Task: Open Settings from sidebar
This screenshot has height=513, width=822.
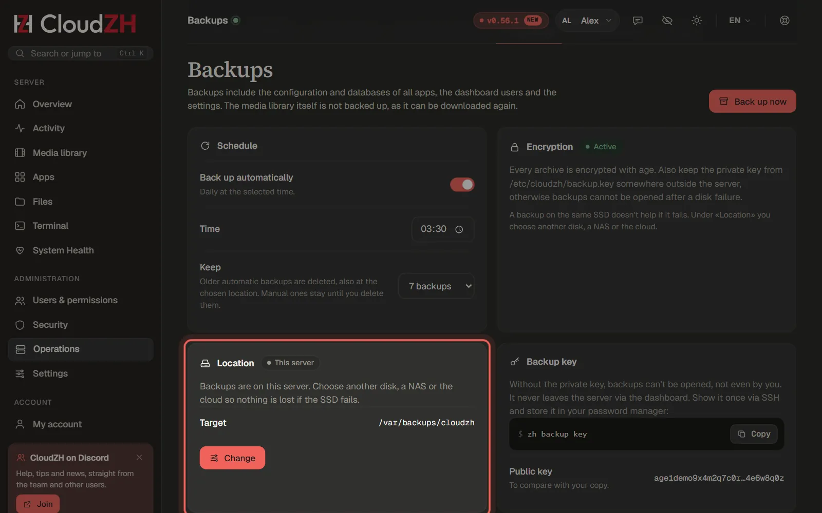Action: pyautogui.click(x=81, y=373)
